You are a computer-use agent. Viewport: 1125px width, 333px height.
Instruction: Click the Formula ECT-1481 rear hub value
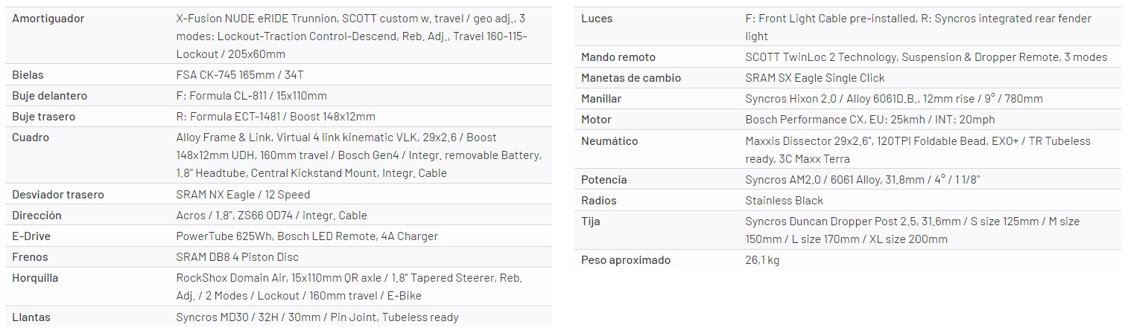click(275, 117)
